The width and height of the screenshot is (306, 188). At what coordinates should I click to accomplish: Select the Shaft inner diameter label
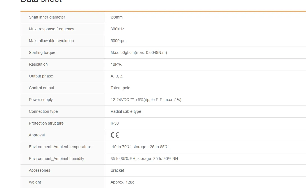[x=47, y=17]
